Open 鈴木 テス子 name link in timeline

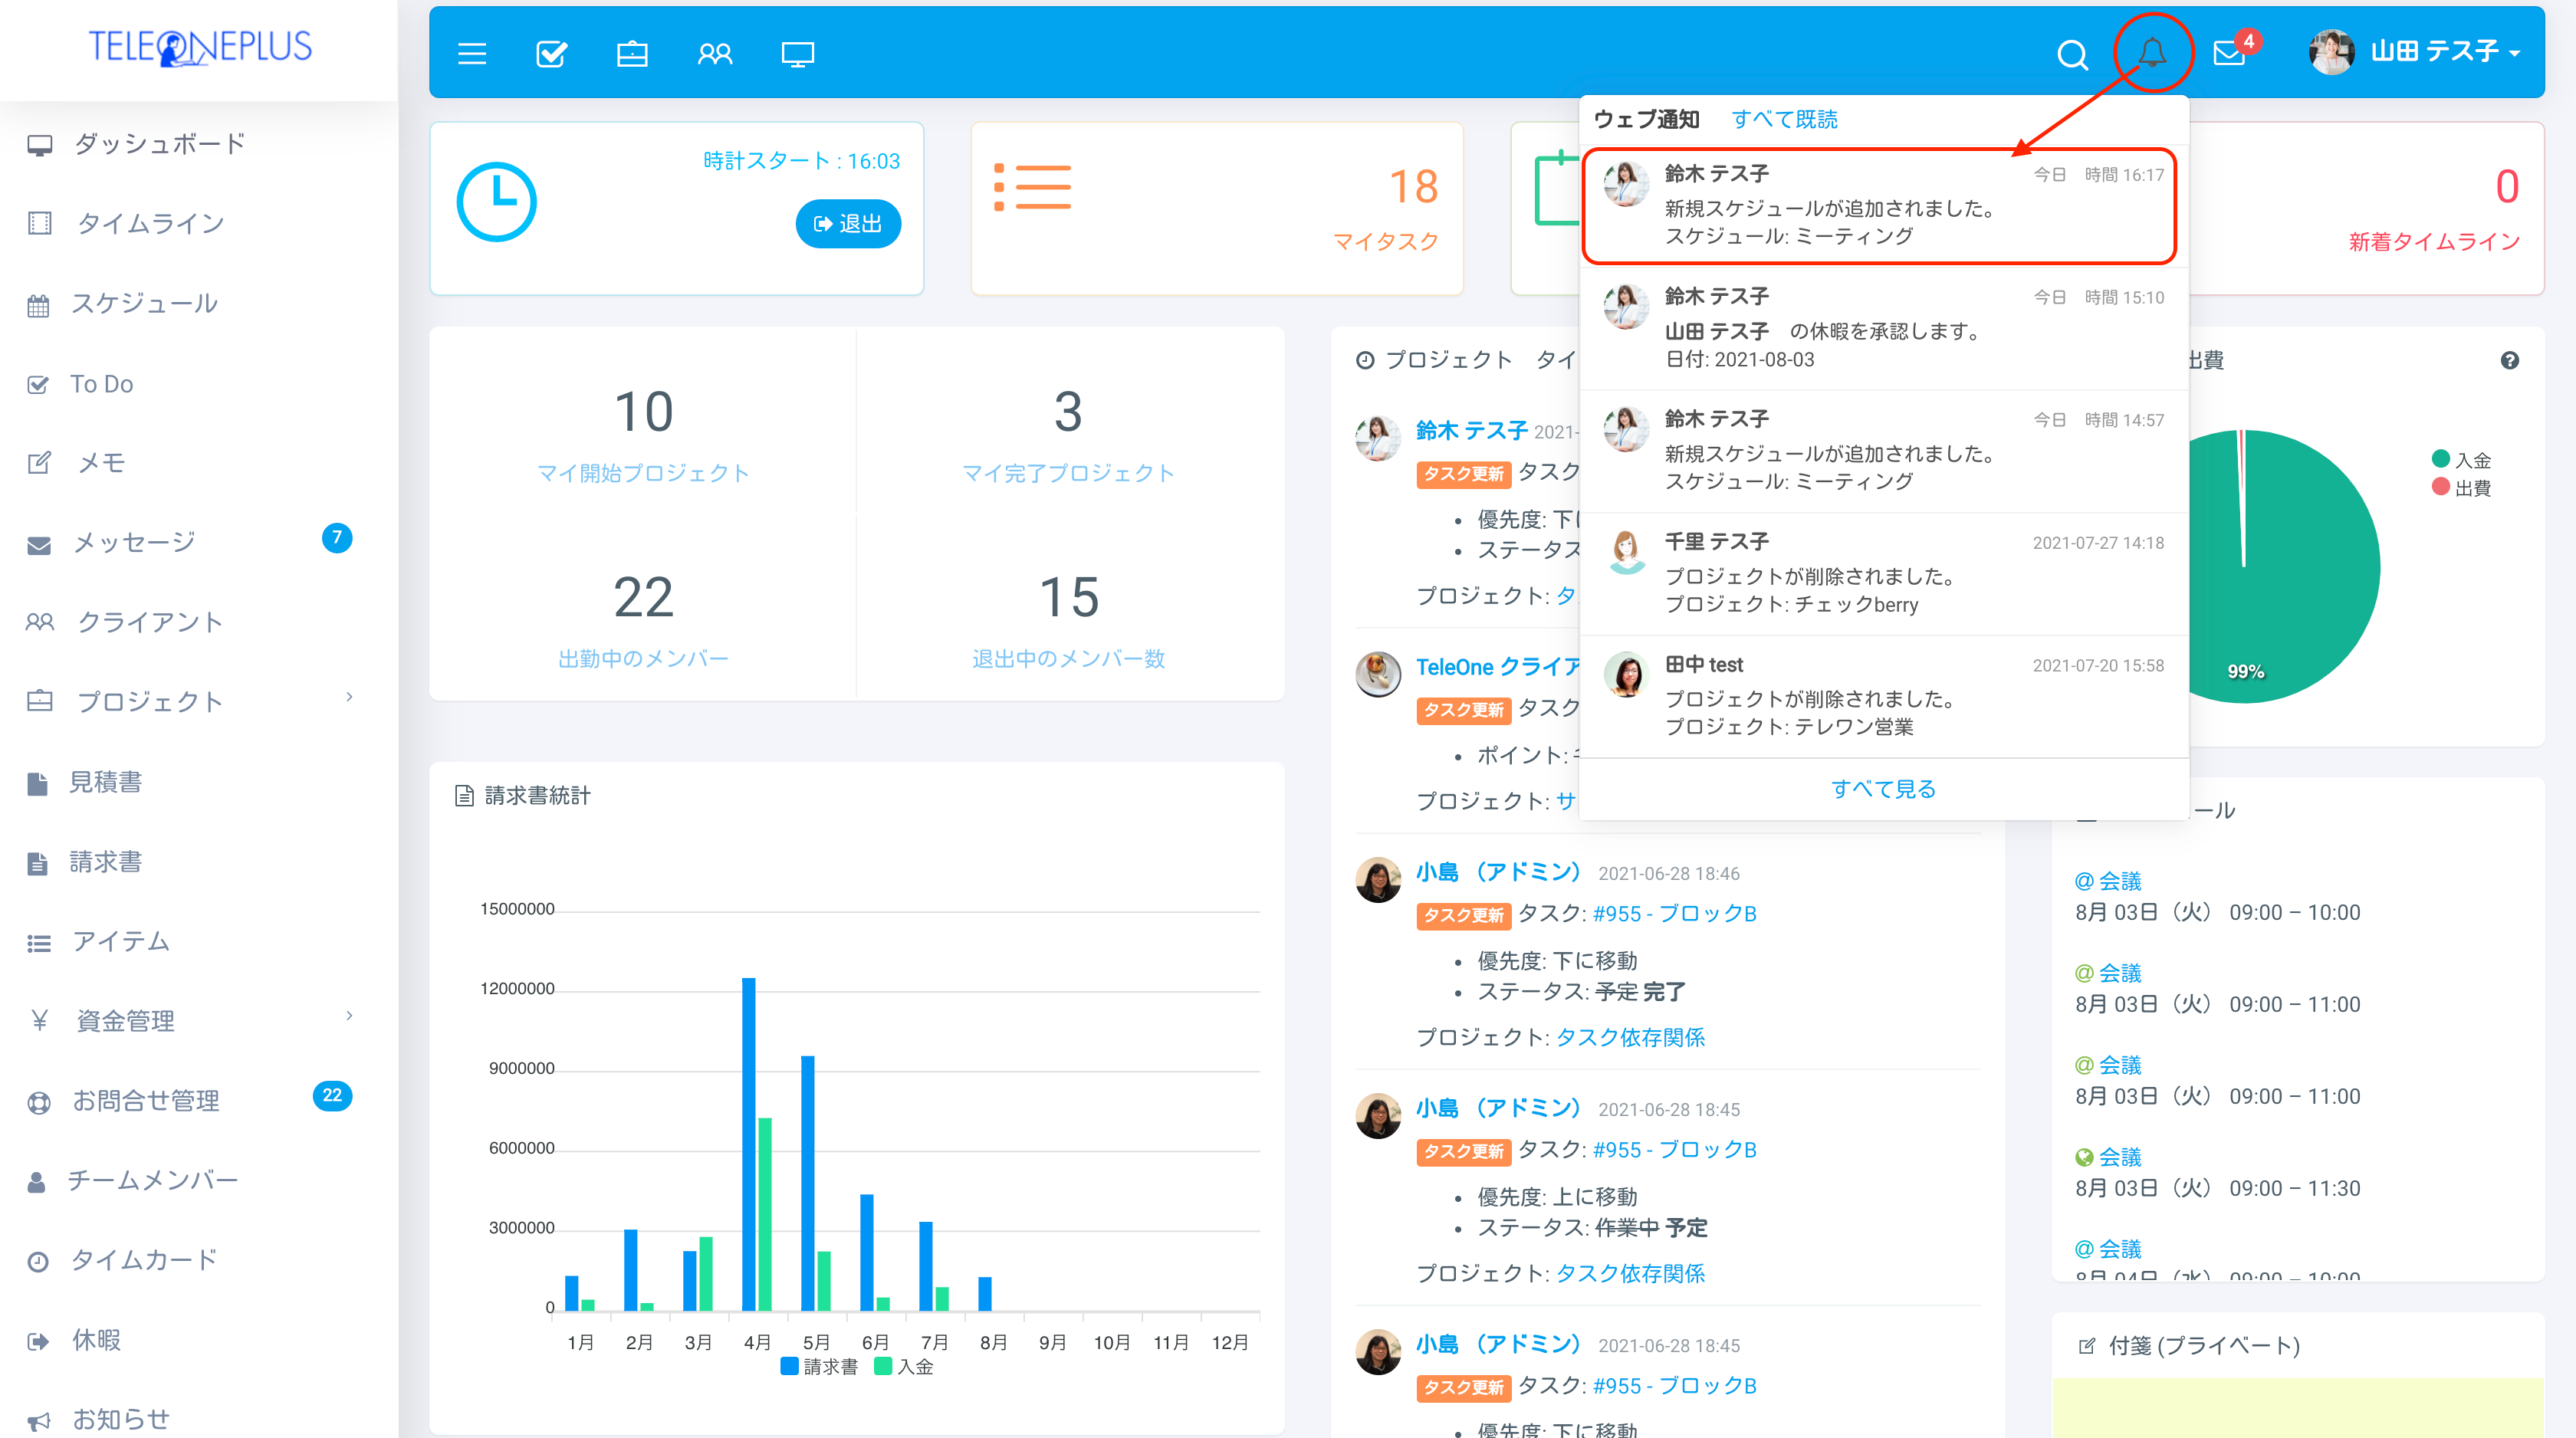point(1471,431)
